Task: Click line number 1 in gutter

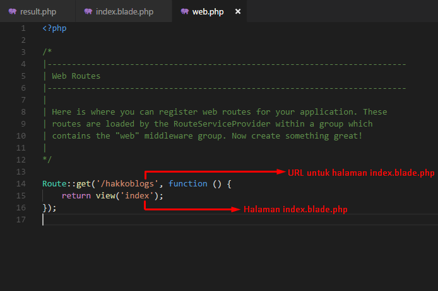Action: [23, 28]
